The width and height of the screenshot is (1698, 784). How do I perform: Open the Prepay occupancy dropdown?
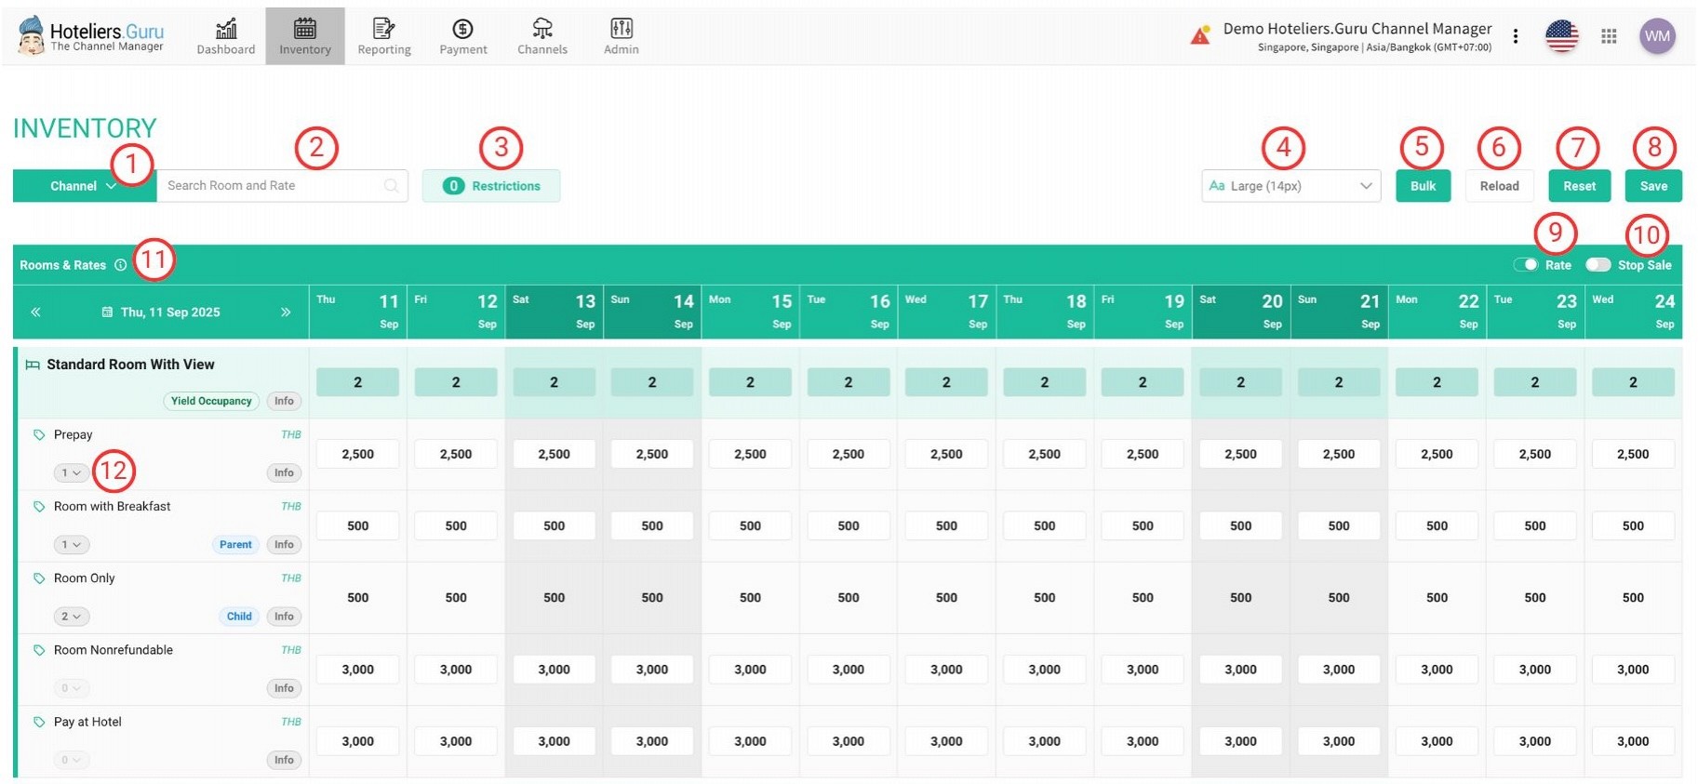pos(71,473)
